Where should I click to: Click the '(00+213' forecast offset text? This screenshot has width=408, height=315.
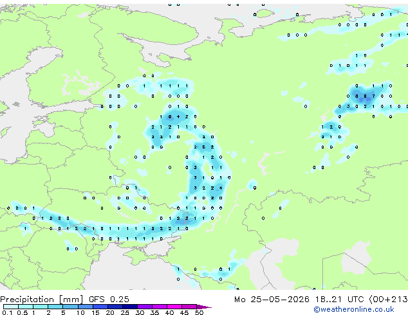click(x=389, y=300)
